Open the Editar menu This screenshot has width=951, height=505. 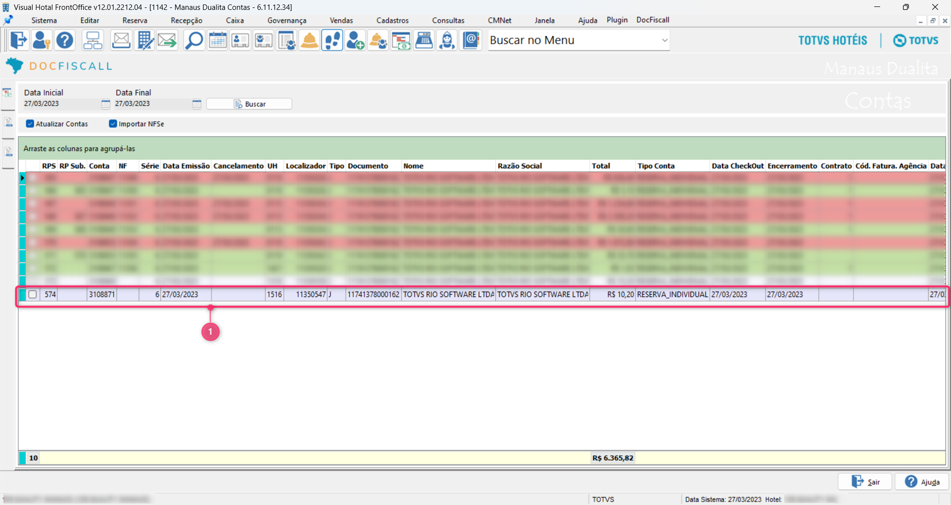click(90, 20)
